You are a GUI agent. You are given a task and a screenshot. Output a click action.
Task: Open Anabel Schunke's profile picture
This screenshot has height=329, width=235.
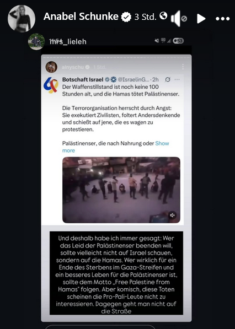(x=22, y=19)
